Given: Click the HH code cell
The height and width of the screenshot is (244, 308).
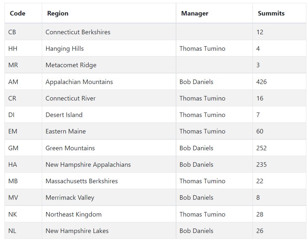Looking at the screenshot, I should tap(23, 48).
